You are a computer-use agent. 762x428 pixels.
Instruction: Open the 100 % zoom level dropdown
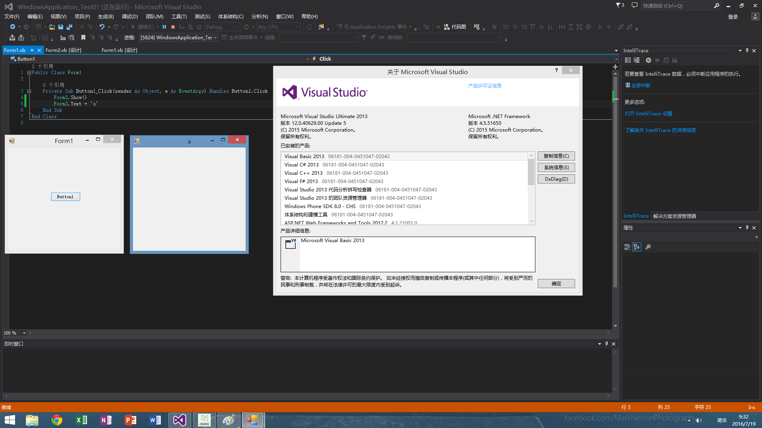[24, 333]
